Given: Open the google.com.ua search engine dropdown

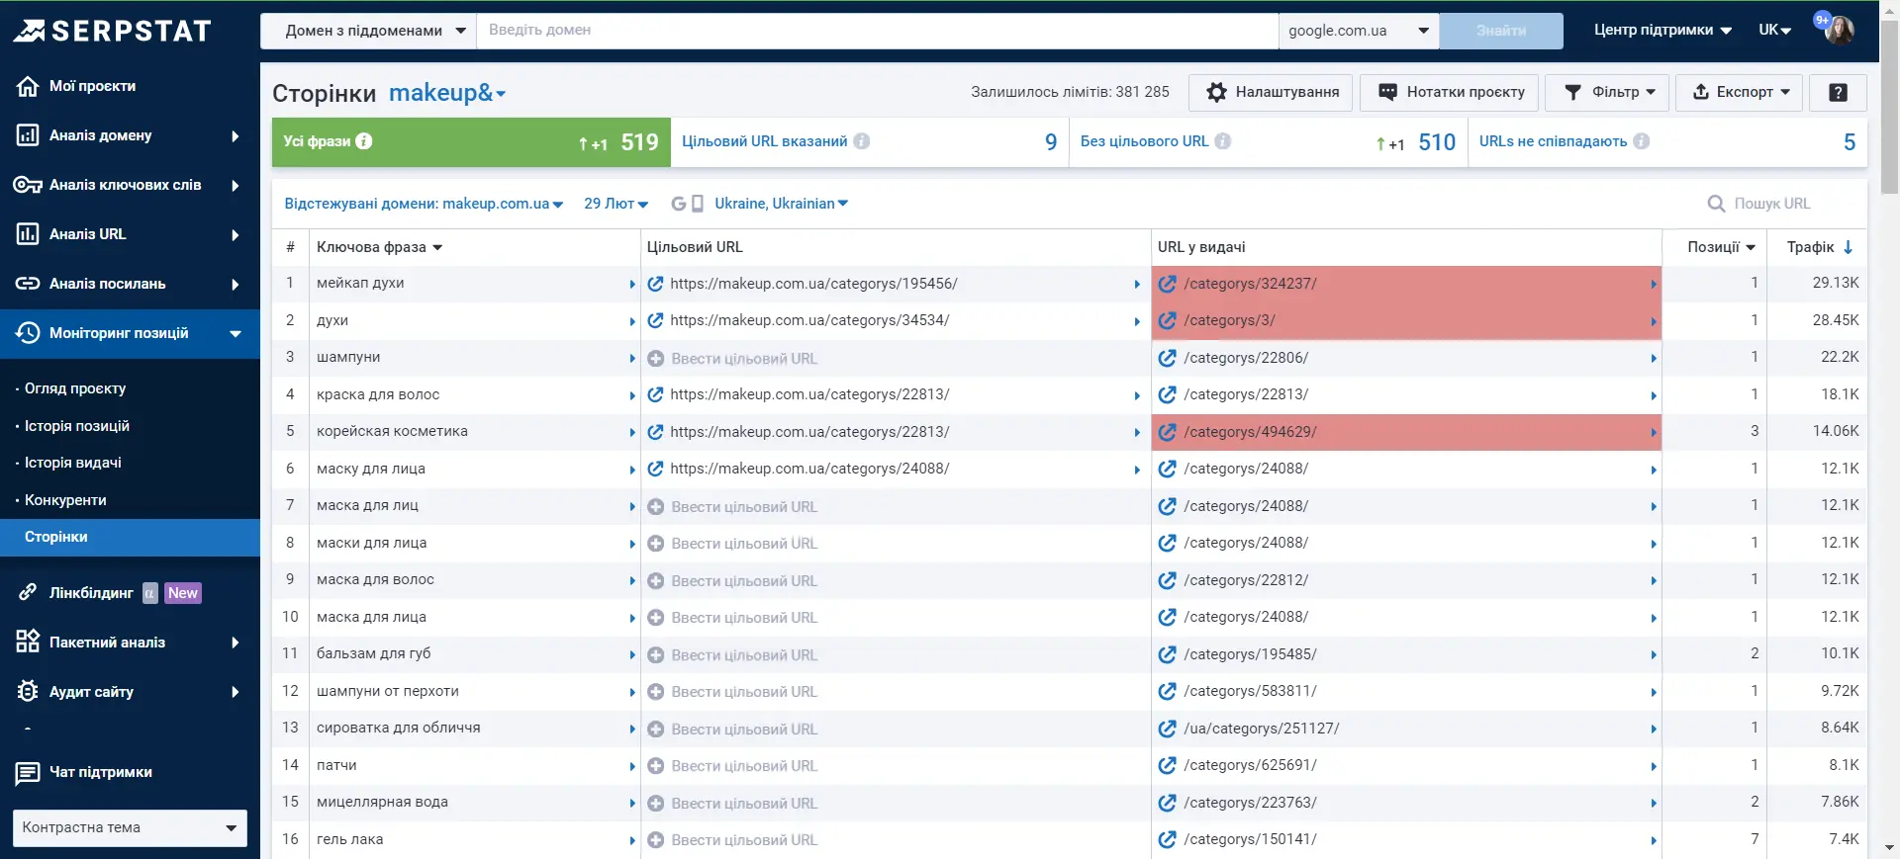Looking at the screenshot, I should click(x=1359, y=31).
